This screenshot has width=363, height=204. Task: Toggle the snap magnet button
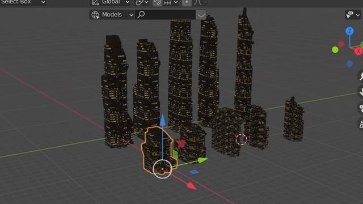tap(157, 2)
